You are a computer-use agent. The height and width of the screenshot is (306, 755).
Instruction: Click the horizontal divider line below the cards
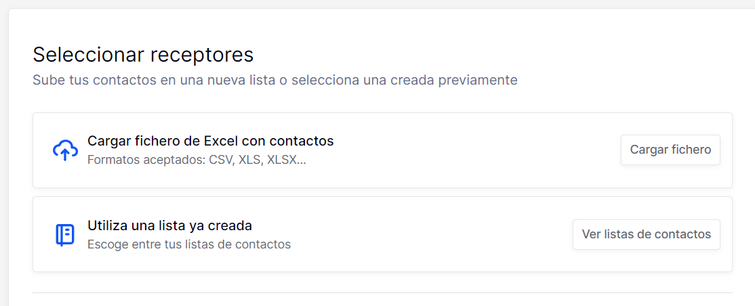coord(382,292)
